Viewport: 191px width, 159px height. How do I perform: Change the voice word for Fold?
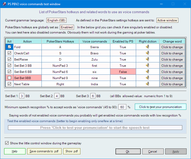pyautogui.click(x=172, y=47)
